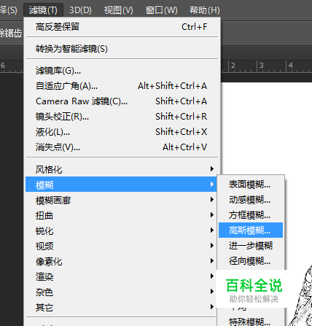Viewport: 312px width, 326px height.
Task: Expand the 扭曲 submenu
Action: coord(121,215)
